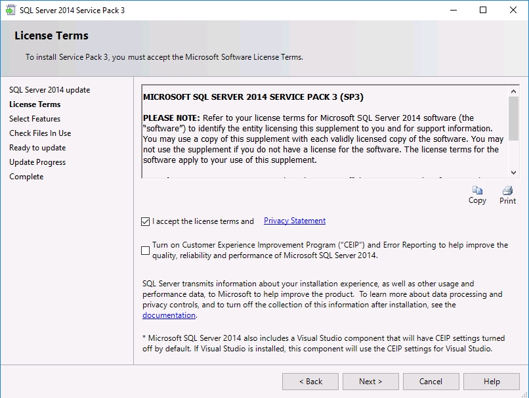Open Help for the setup wizard
The height and width of the screenshot is (398, 529).
(x=492, y=382)
